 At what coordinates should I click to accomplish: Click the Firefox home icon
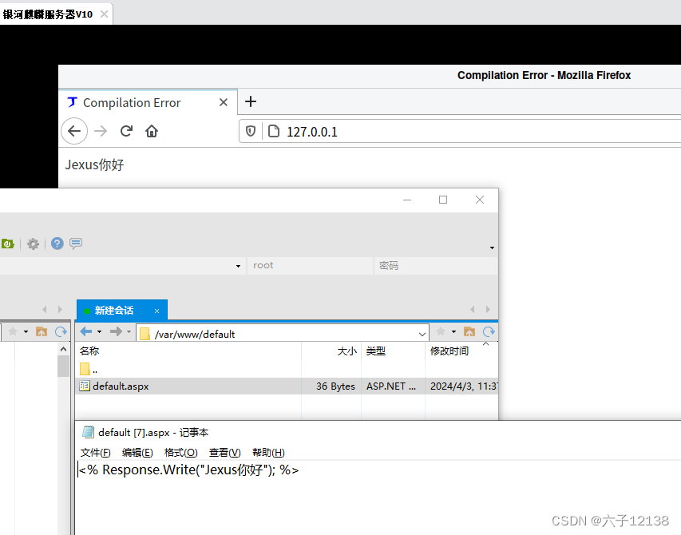151,131
